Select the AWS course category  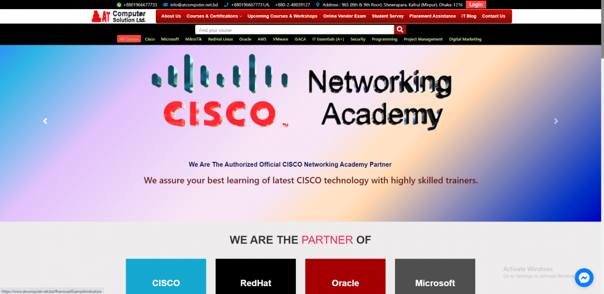262,39
